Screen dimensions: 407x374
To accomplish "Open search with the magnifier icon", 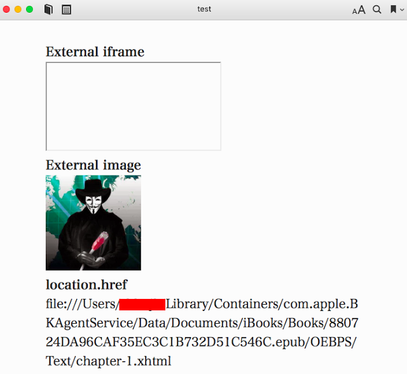I will pyautogui.click(x=376, y=10).
